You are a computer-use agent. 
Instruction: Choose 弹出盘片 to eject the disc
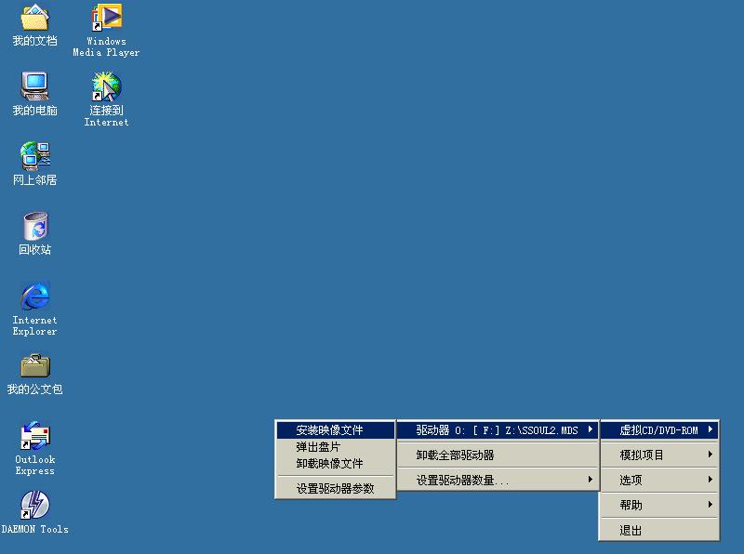pos(335,447)
